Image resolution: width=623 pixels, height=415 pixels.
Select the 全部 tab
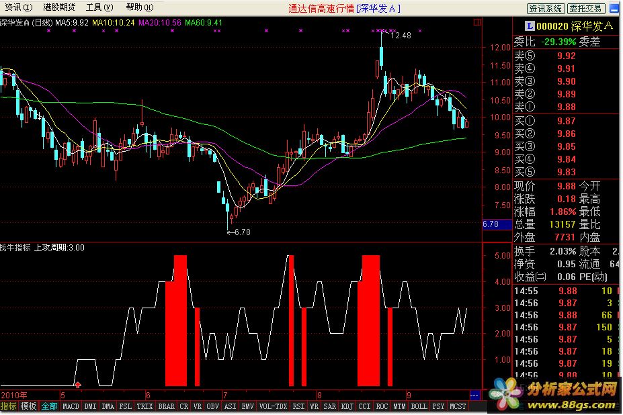(x=49, y=406)
